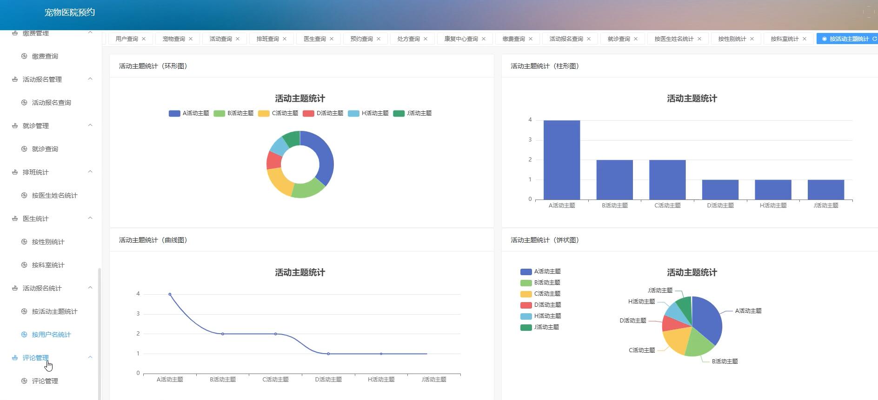
Task: Click the 排班统计 group icon
Action: coord(15,172)
